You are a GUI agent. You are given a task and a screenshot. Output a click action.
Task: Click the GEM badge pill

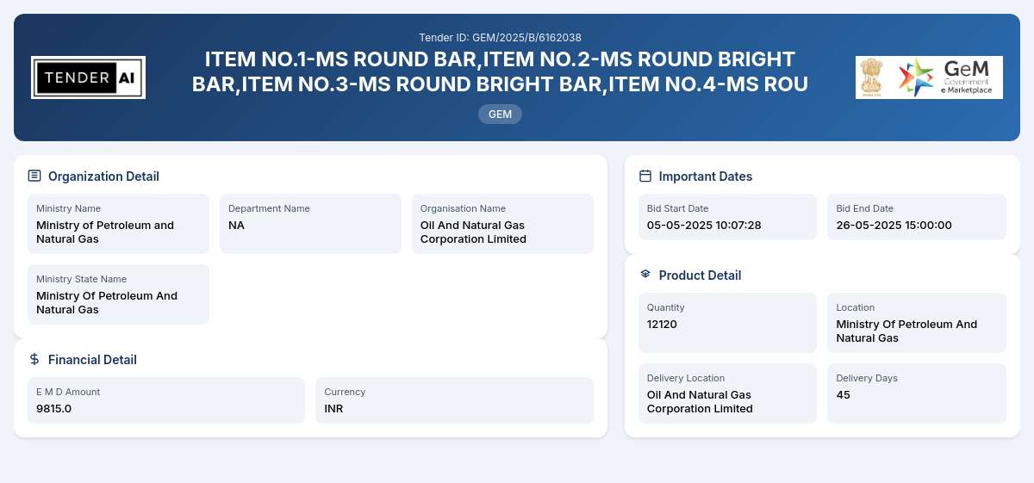tap(500, 114)
